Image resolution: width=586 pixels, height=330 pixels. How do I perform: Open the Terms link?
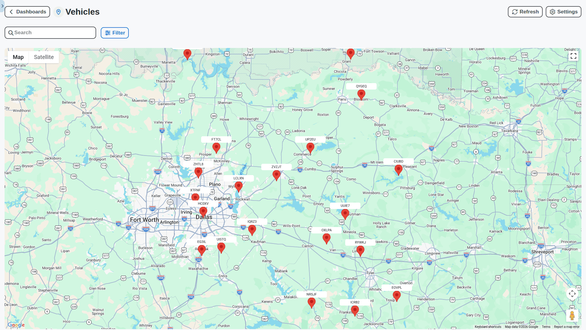[546, 327]
